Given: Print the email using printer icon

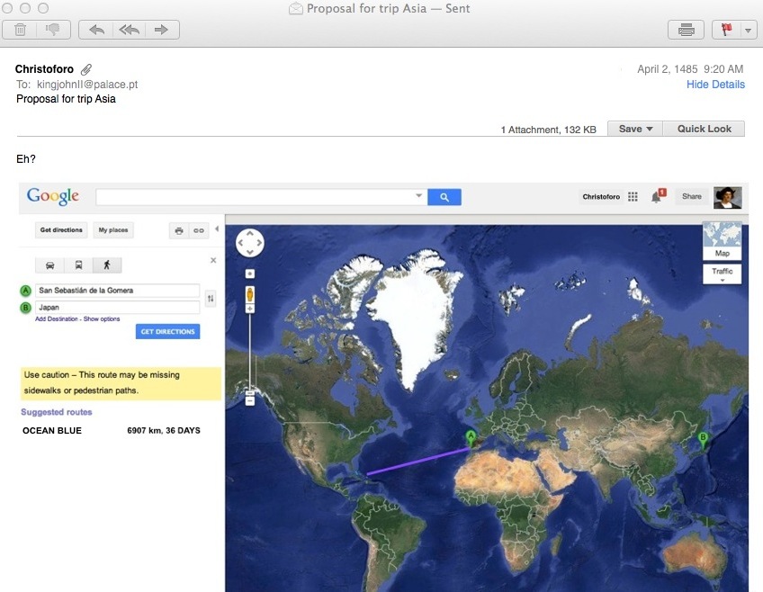Looking at the screenshot, I should [686, 30].
